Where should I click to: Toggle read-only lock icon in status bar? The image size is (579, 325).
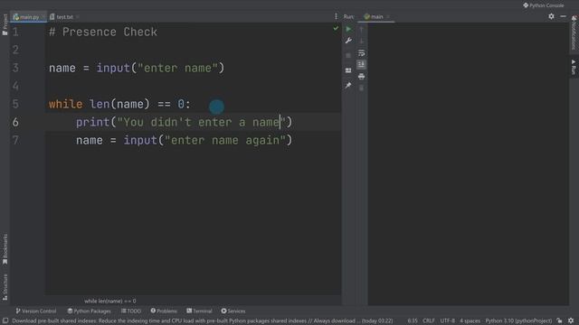[x=559, y=321]
